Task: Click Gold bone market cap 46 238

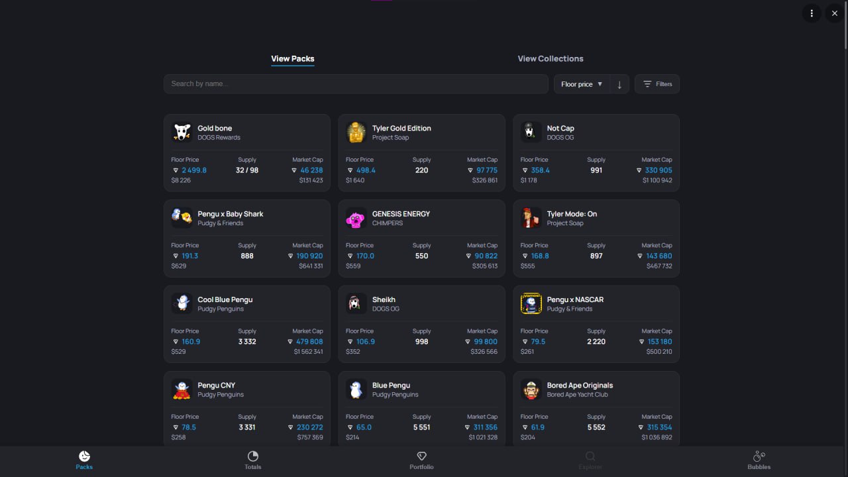Action: click(x=311, y=170)
